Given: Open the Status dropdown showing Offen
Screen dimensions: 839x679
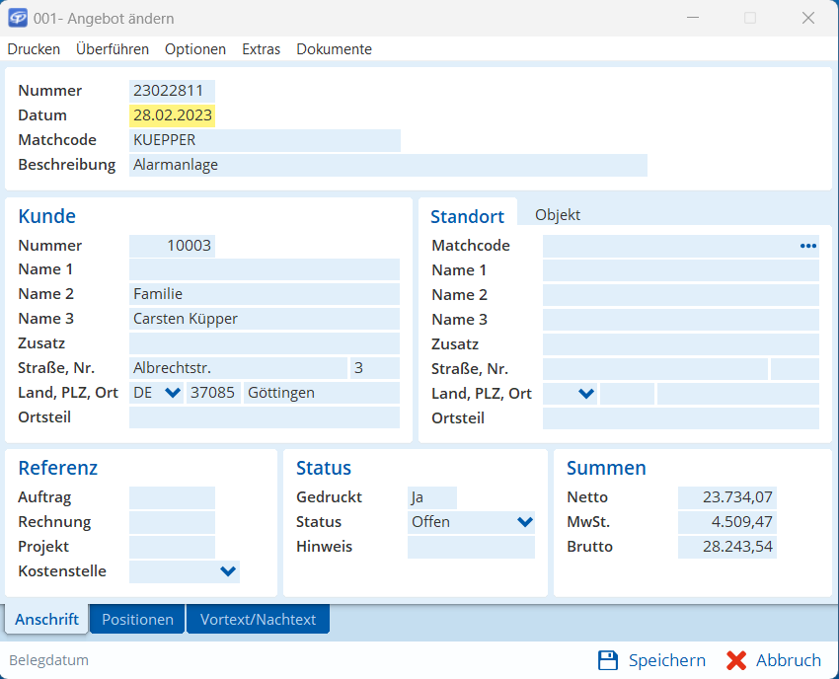Looking at the screenshot, I should coord(524,522).
